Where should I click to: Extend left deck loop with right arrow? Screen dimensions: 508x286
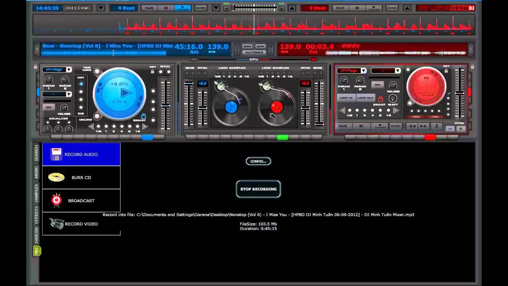coord(145,126)
